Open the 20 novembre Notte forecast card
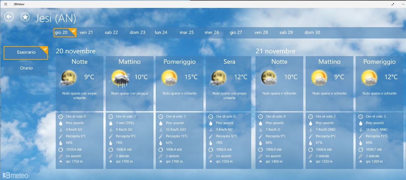Screen dimensions: 406x180 point(80,84)
